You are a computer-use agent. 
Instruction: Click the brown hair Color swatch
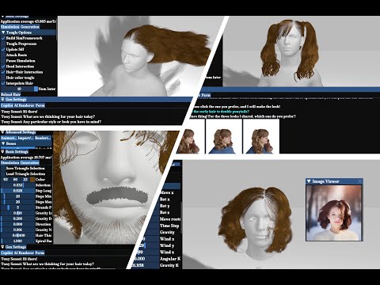(x=32, y=180)
